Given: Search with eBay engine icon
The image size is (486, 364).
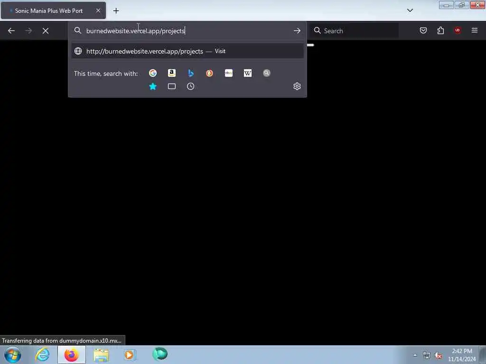Looking at the screenshot, I should click(x=229, y=73).
